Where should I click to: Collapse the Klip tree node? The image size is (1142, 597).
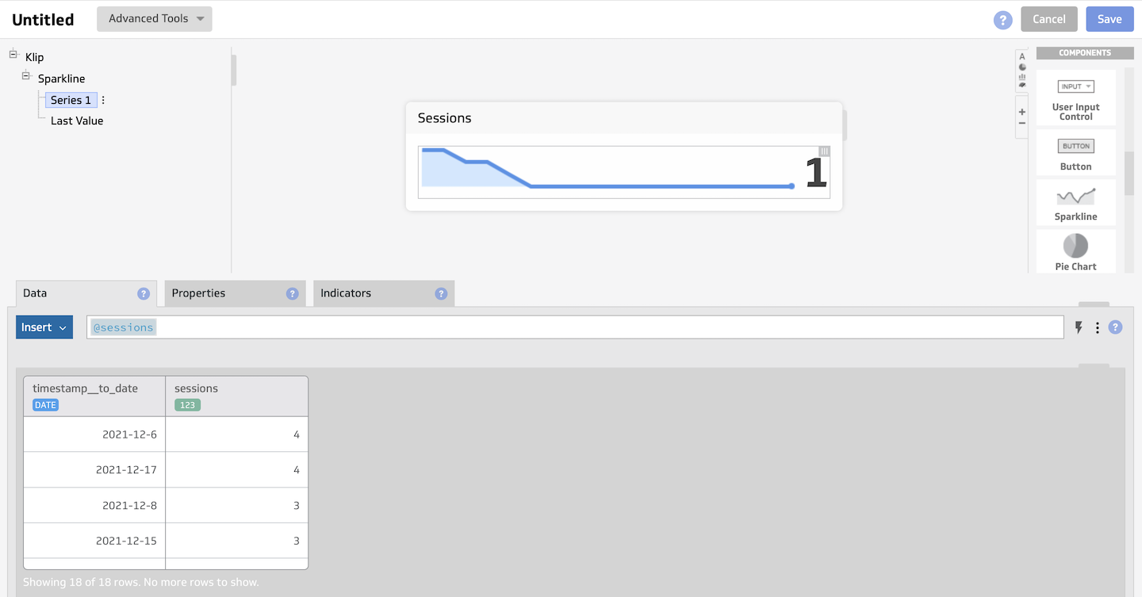tap(13, 55)
